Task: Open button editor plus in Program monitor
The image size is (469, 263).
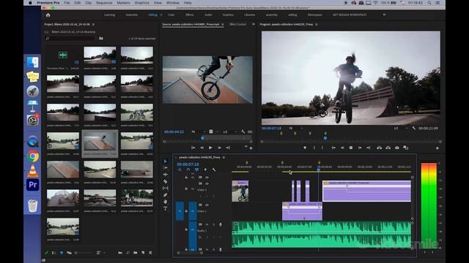Action: 437,148
